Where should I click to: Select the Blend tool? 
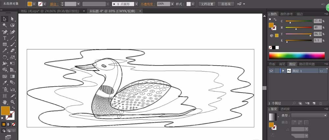(x=13, y=83)
